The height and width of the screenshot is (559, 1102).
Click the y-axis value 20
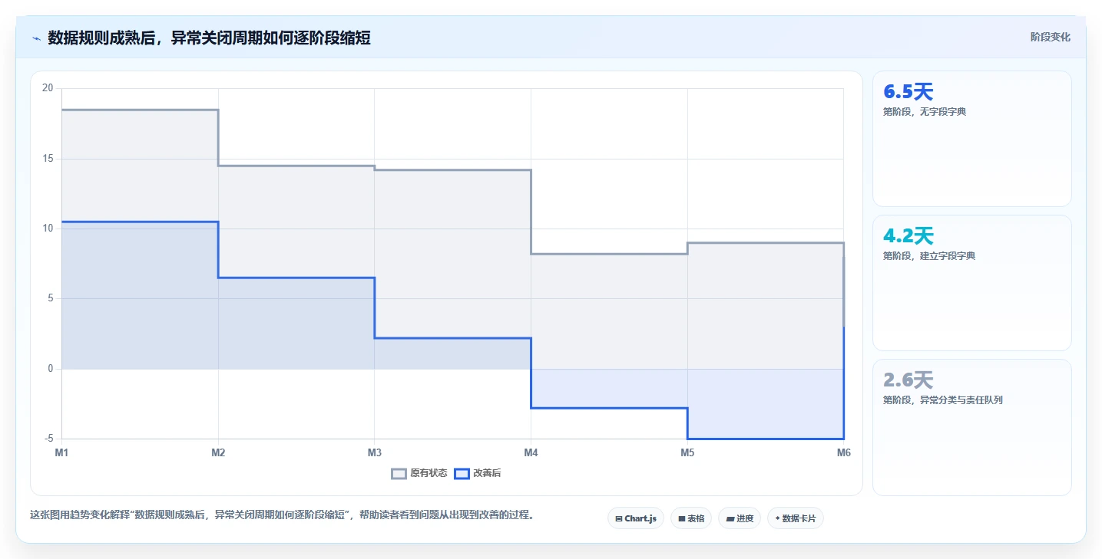coord(48,88)
